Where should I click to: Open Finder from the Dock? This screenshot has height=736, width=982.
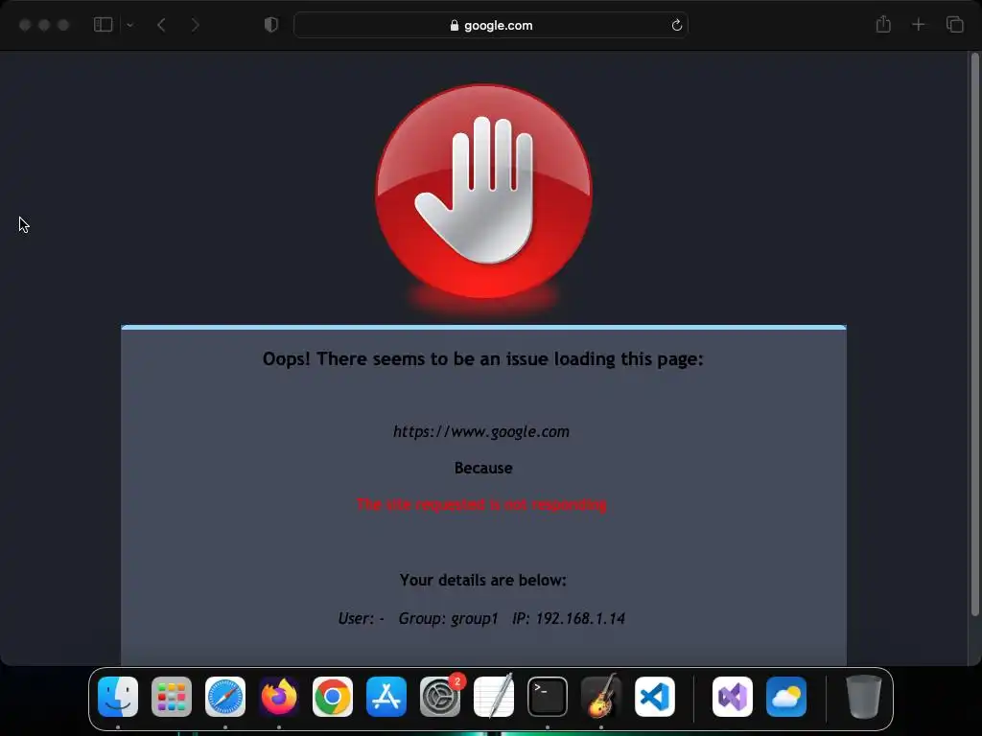118,697
